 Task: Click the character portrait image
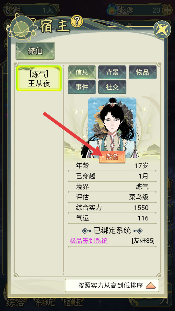pyautogui.click(x=112, y=127)
